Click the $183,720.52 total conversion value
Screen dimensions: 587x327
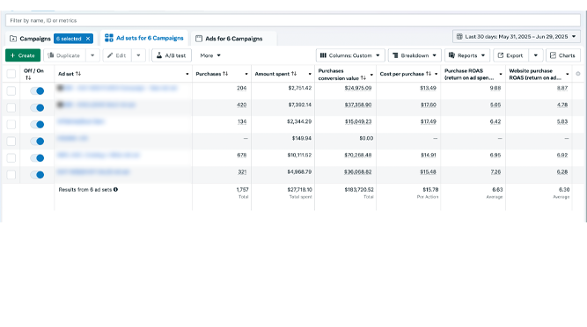tap(359, 190)
